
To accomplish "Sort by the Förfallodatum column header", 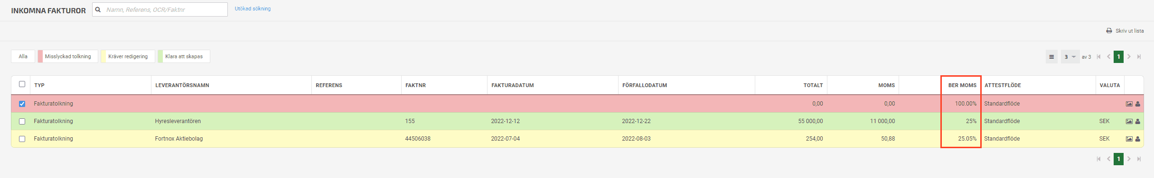I will pyautogui.click(x=644, y=85).
